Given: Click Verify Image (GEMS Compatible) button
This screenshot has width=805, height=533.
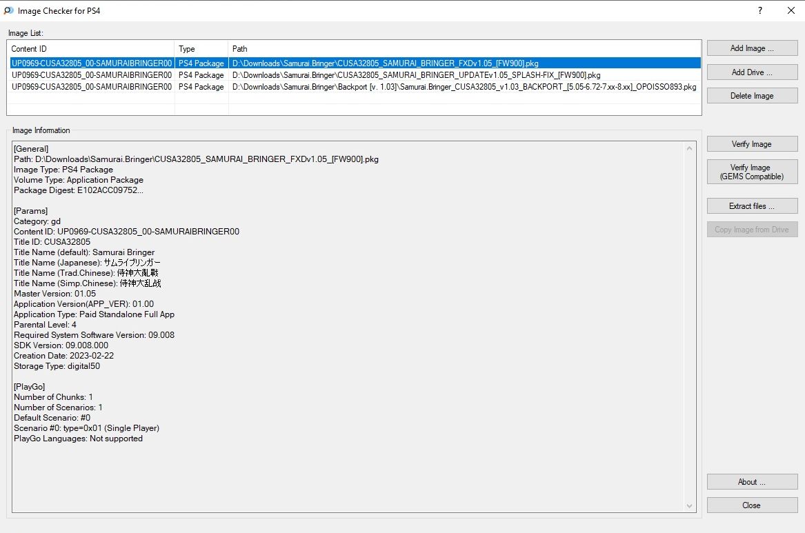Looking at the screenshot, I should [752, 172].
